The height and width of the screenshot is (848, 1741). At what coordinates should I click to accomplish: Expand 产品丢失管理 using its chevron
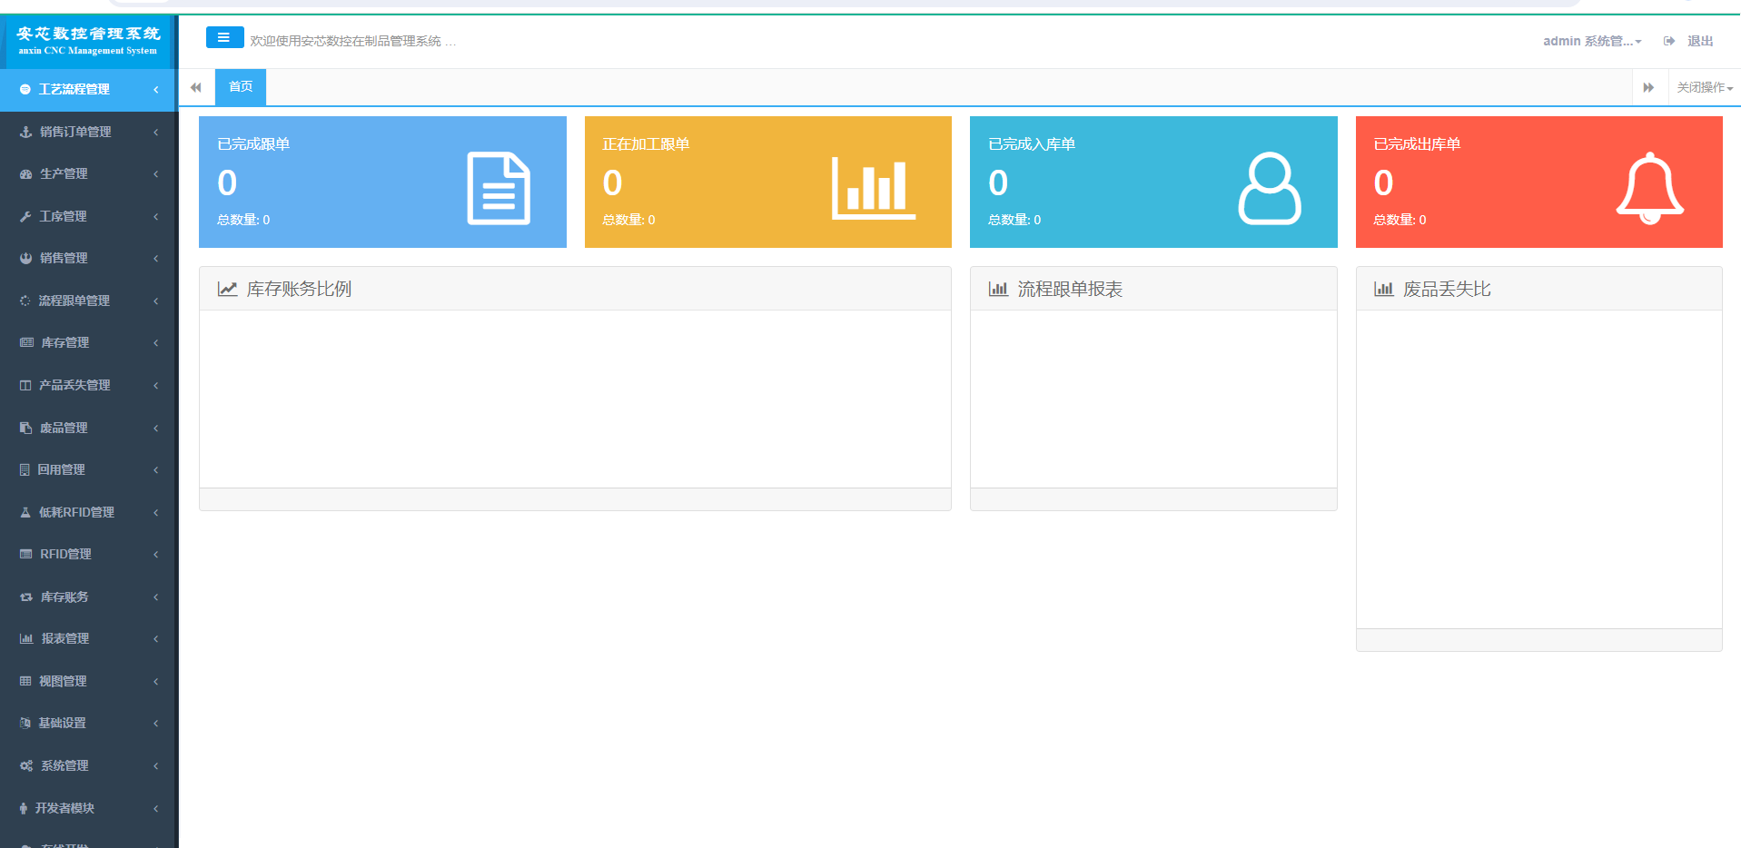[156, 385]
